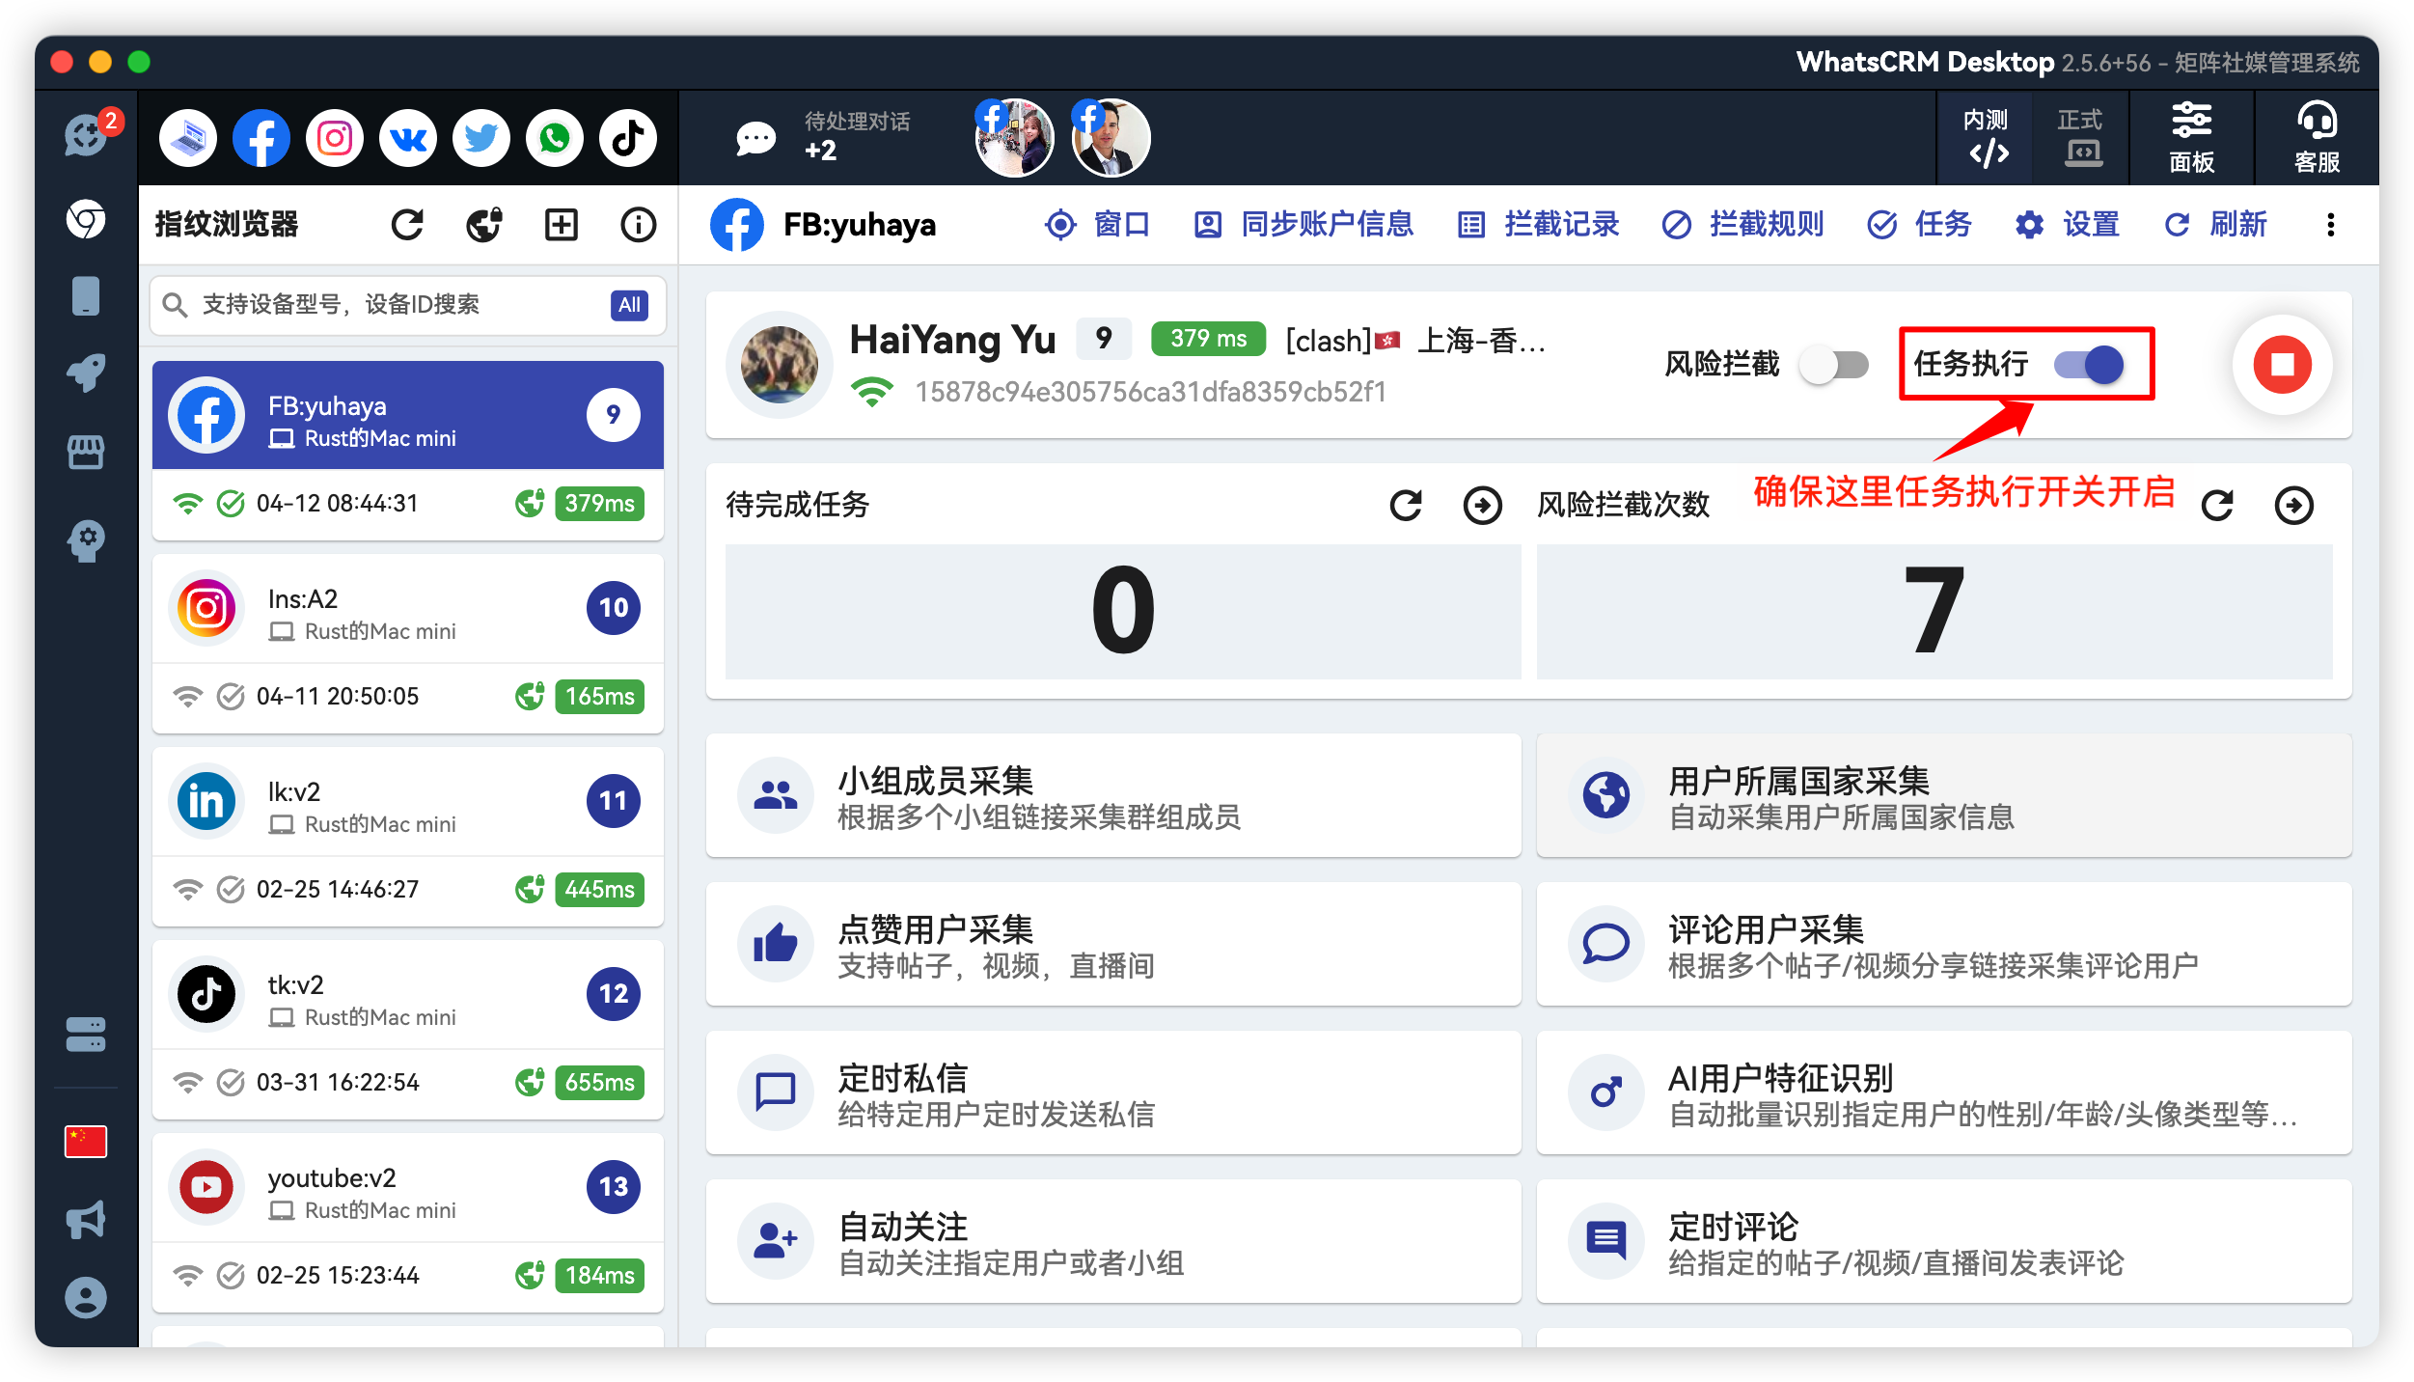This screenshot has height=1382, width=2414.
Task: Open the first pending conversation avatar
Action: click(x=1014, y=138)
